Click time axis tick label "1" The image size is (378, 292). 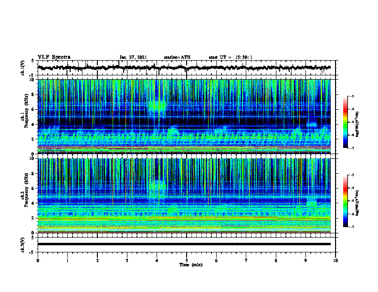point(67,261)
